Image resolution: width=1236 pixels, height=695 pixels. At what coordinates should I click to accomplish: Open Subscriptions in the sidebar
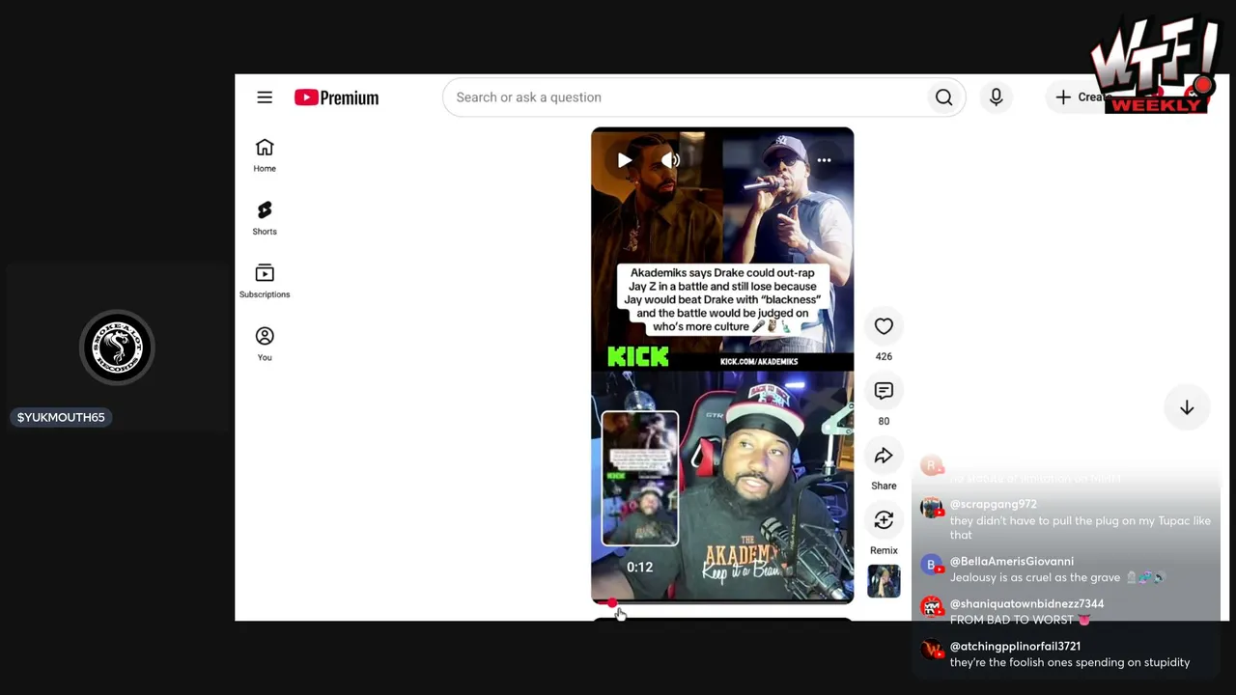pos(265,280)
